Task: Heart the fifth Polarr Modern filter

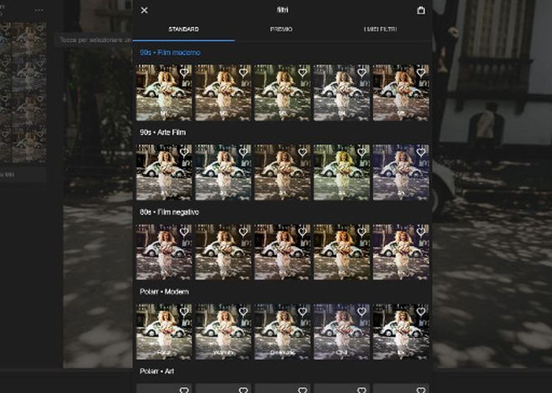Action: (421, 312)
